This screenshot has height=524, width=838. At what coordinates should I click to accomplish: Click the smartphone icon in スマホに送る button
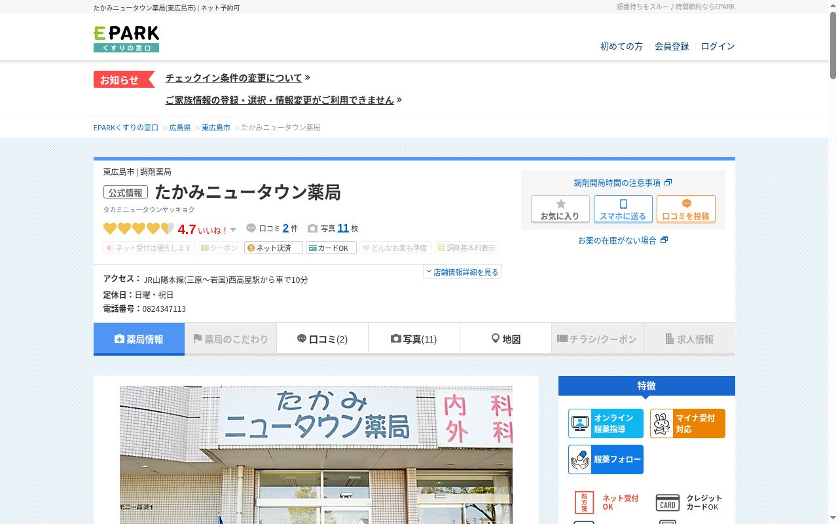tap(623, 204)
